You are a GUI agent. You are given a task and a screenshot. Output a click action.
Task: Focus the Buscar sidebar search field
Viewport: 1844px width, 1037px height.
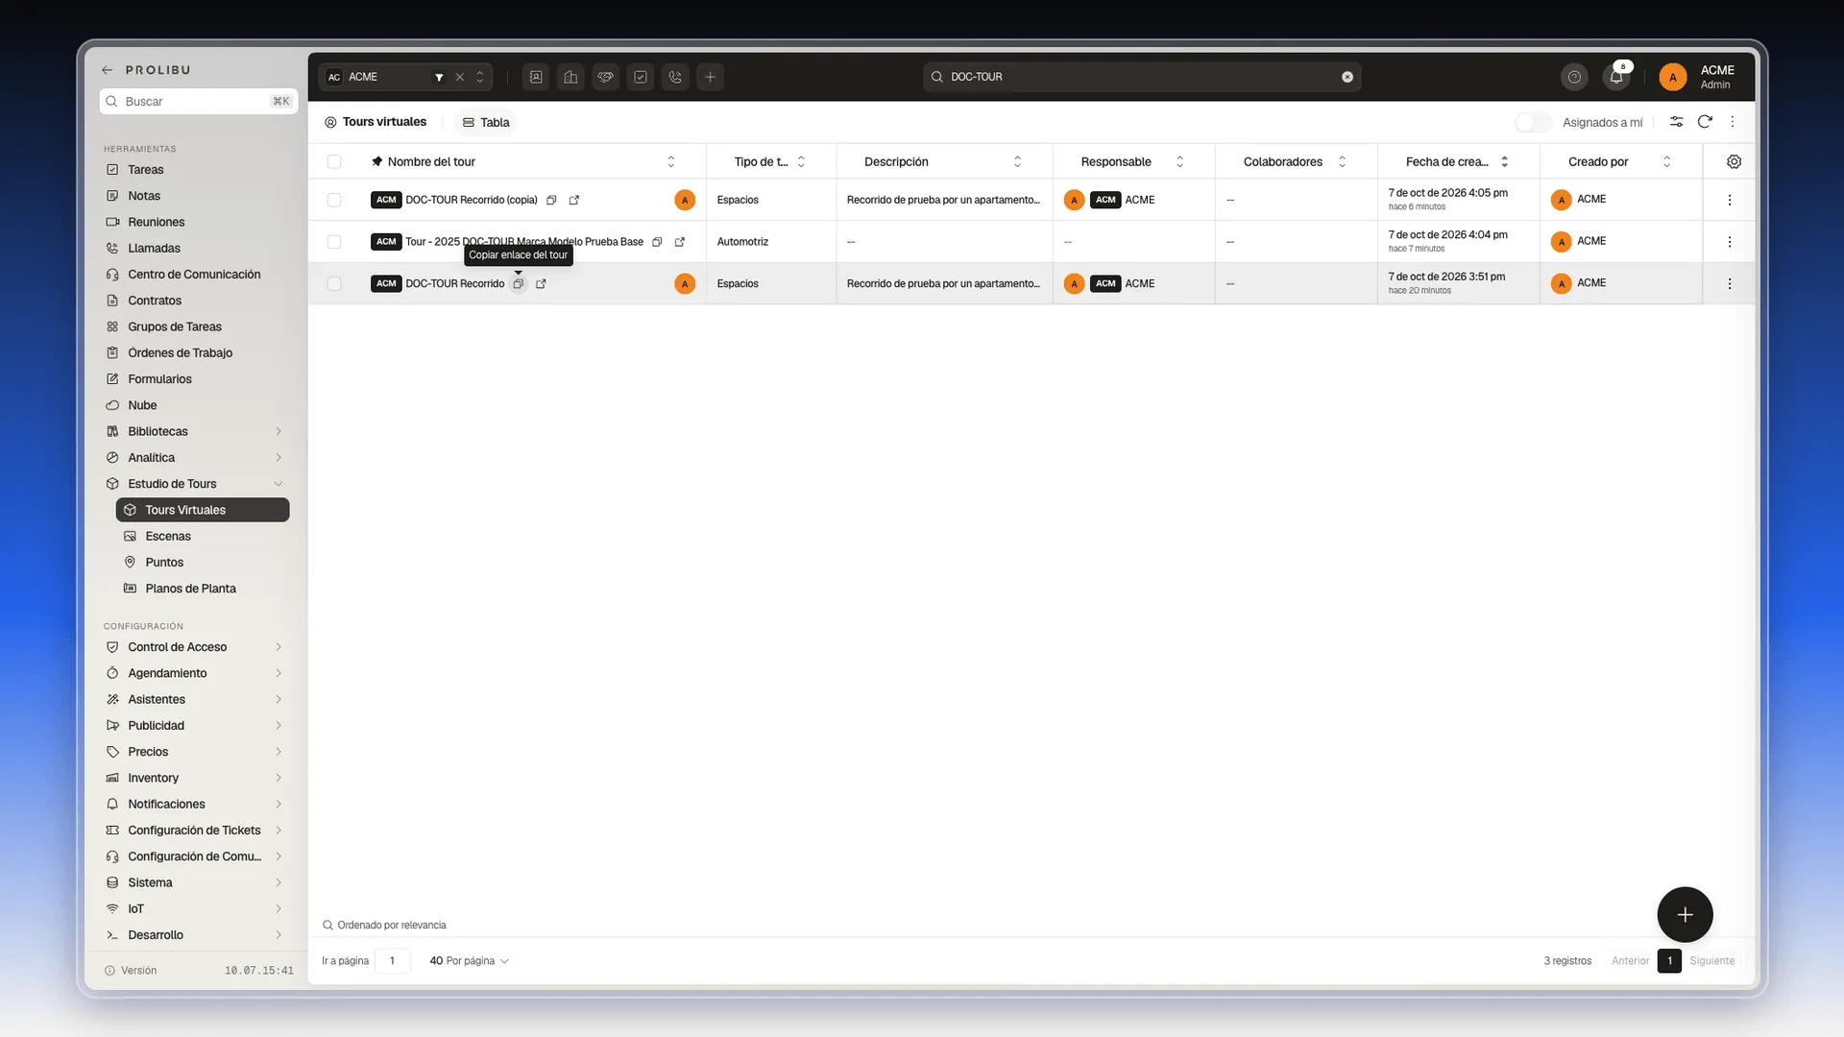[199, 101]
